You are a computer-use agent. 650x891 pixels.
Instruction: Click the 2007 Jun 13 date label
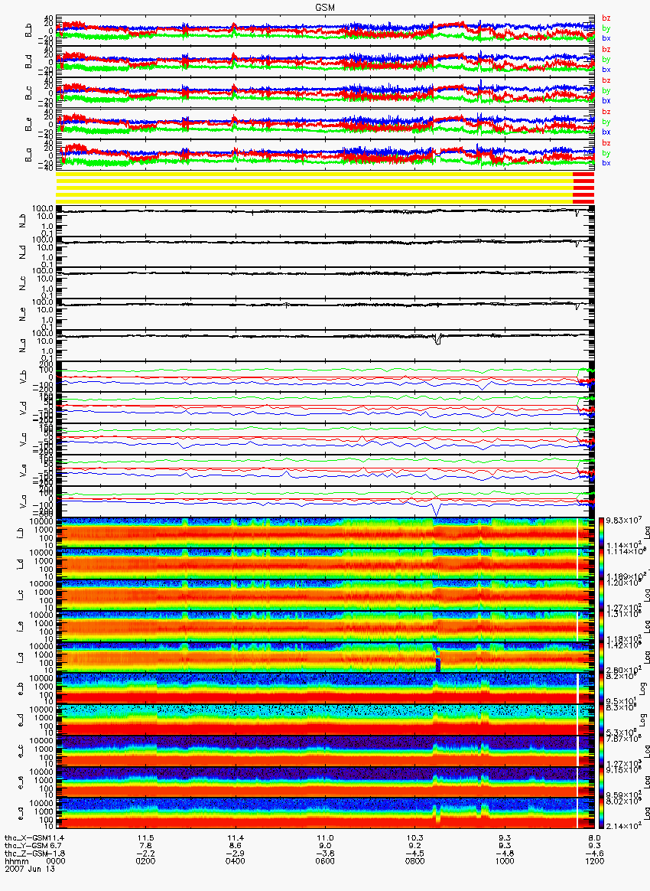click(30, 868)
